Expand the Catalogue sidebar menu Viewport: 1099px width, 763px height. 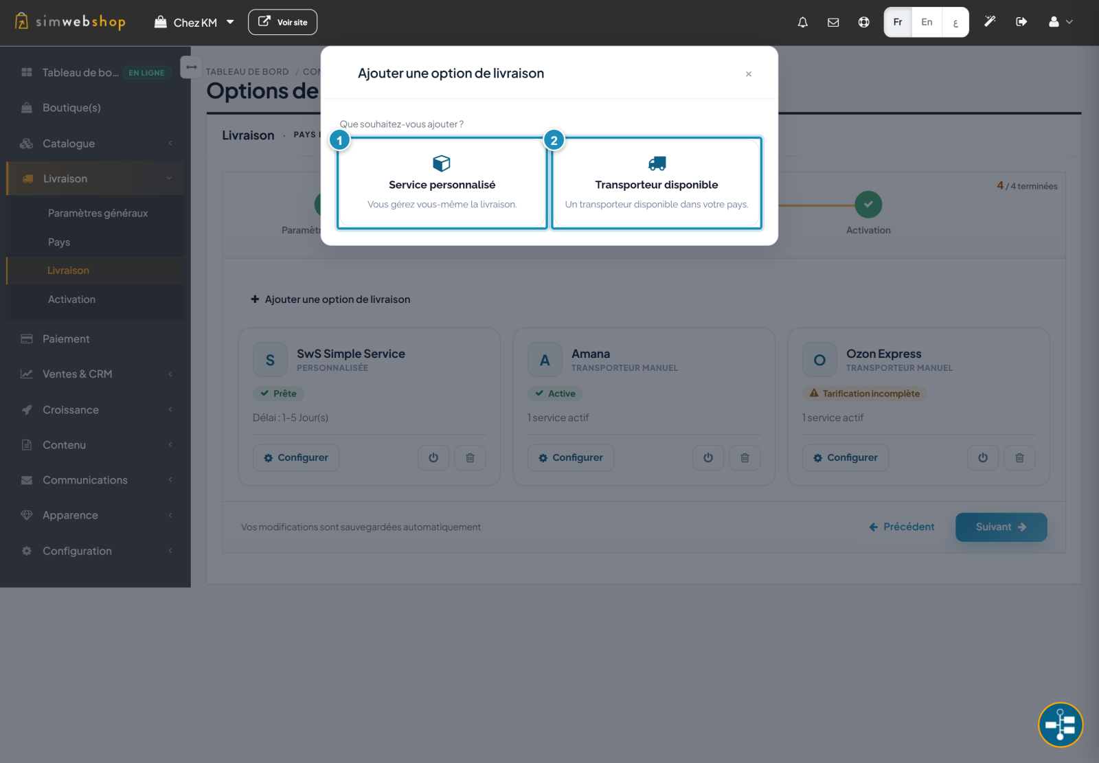pos(95,144)
